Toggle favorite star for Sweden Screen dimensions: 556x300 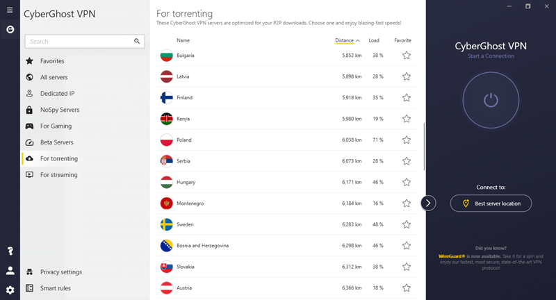pyautogui.click(x=407, y=224)
